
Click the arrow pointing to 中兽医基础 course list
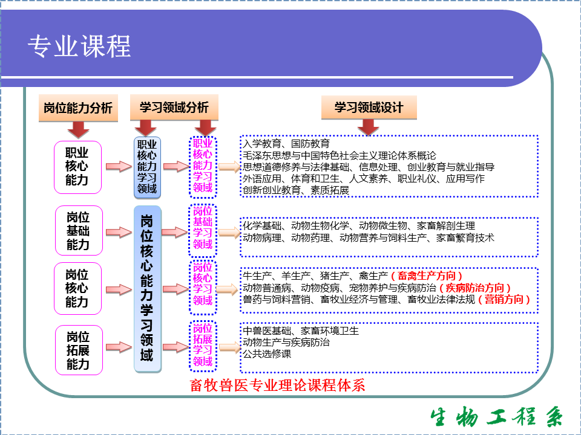pos(229,347)
